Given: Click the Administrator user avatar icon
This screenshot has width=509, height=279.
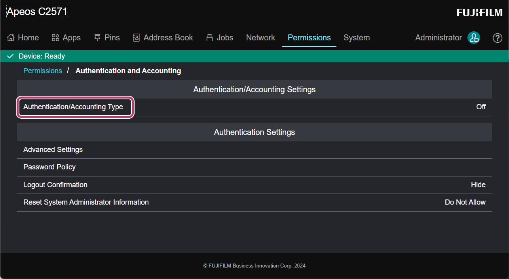Looking at the screenshot, I should pos(474,38).
